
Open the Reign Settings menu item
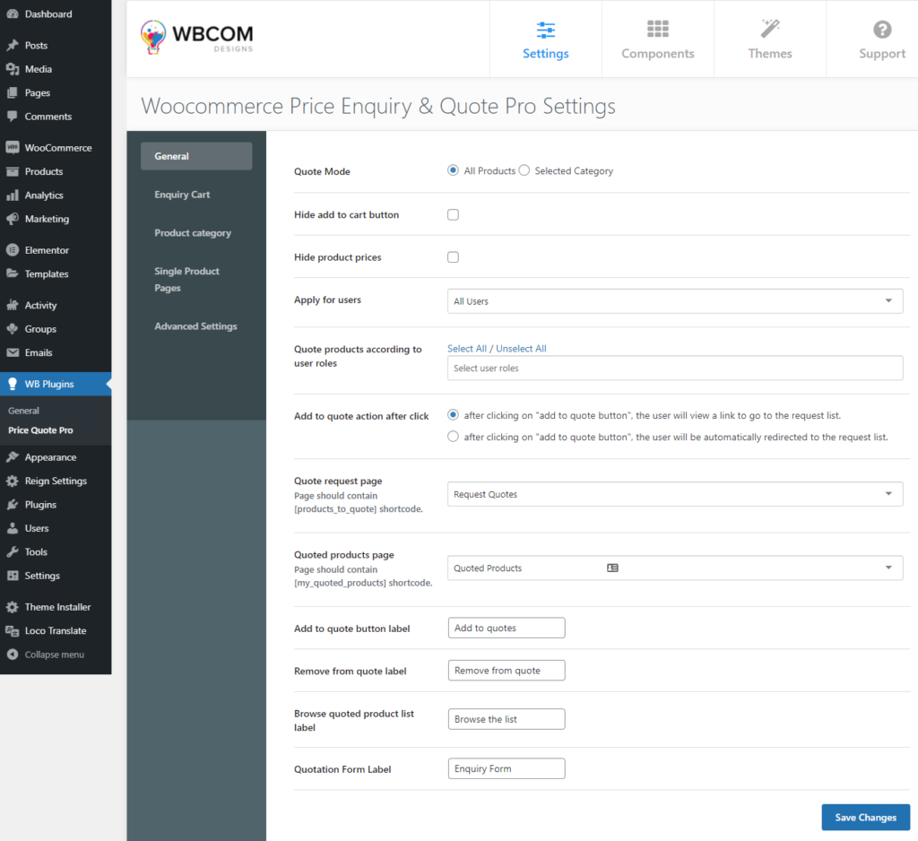[x=56, y=481]
